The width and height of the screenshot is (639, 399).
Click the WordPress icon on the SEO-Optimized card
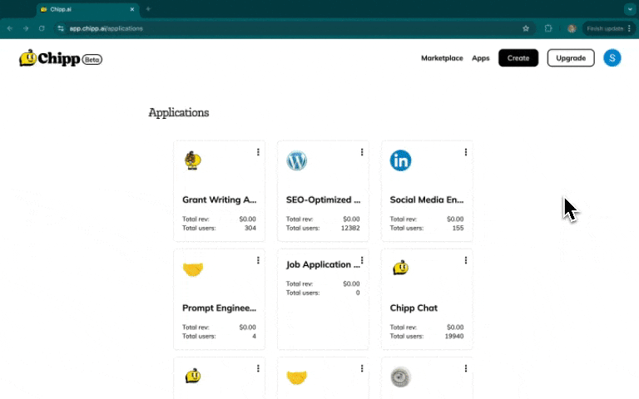tap(297, 160)
